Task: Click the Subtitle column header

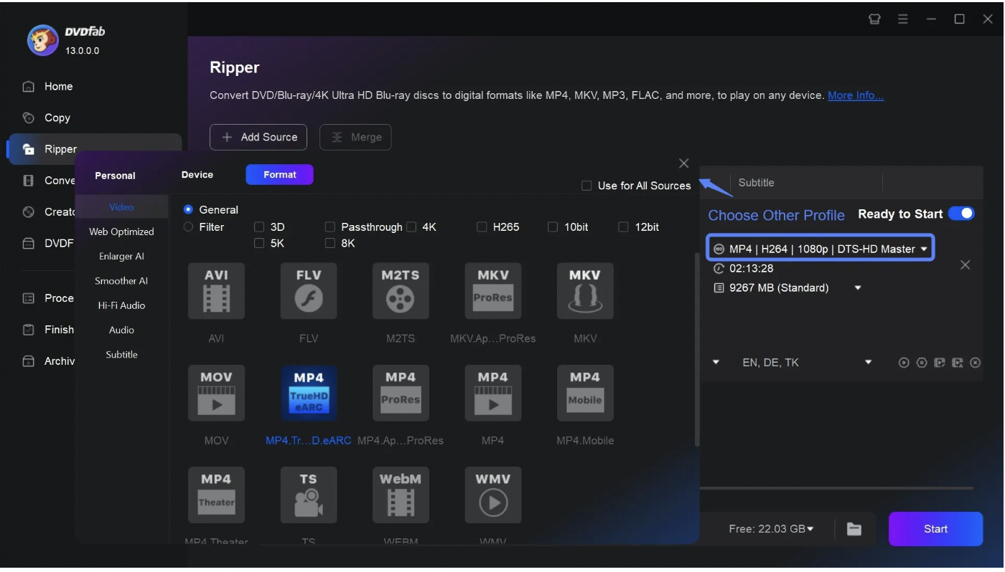Action: point(757,183)
